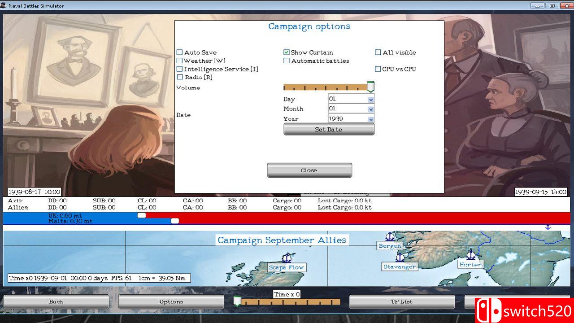Viewport: 574px width, 323px height.
Task: Click the small anchor marker at map's right edge
Action: (x=548, y=227)
